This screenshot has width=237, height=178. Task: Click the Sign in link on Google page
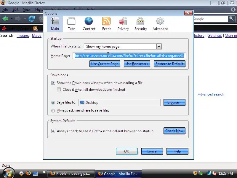[231, 35]
